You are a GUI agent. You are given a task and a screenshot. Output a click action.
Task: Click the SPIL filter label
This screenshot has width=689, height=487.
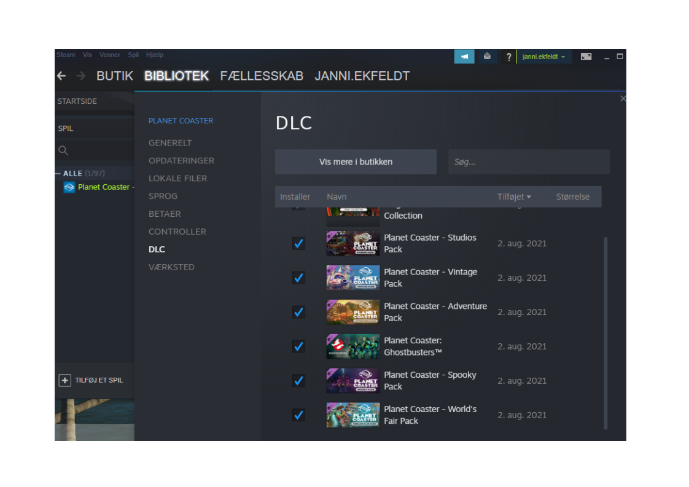[x=66, y=128]
